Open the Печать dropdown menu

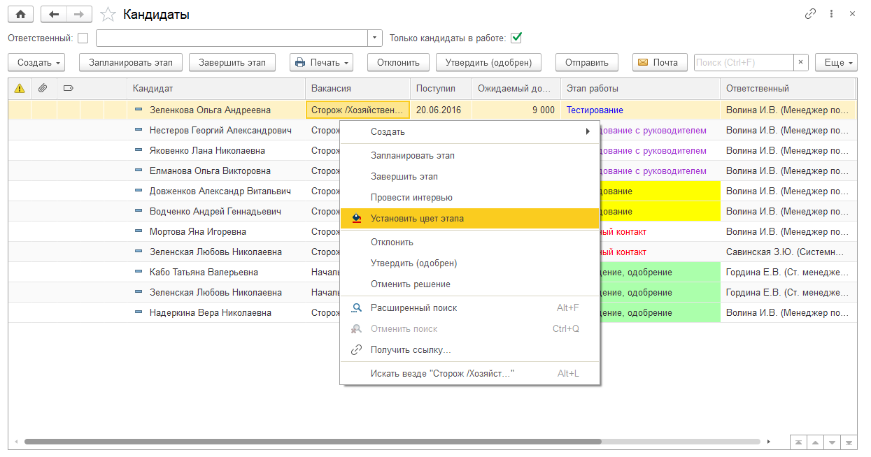(x=321, y=62)
